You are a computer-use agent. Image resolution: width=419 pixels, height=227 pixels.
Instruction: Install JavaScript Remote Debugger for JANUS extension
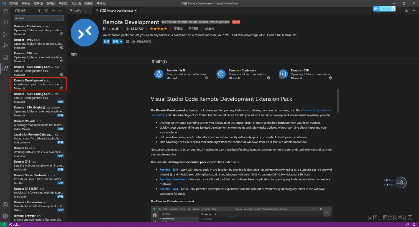pos(60,142)
